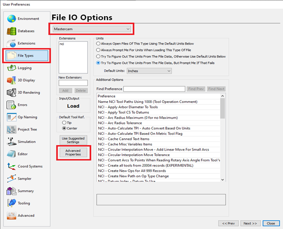Open the Logging icon
Image resolution: width=283 pixels, height=229 pixels.
12,68
